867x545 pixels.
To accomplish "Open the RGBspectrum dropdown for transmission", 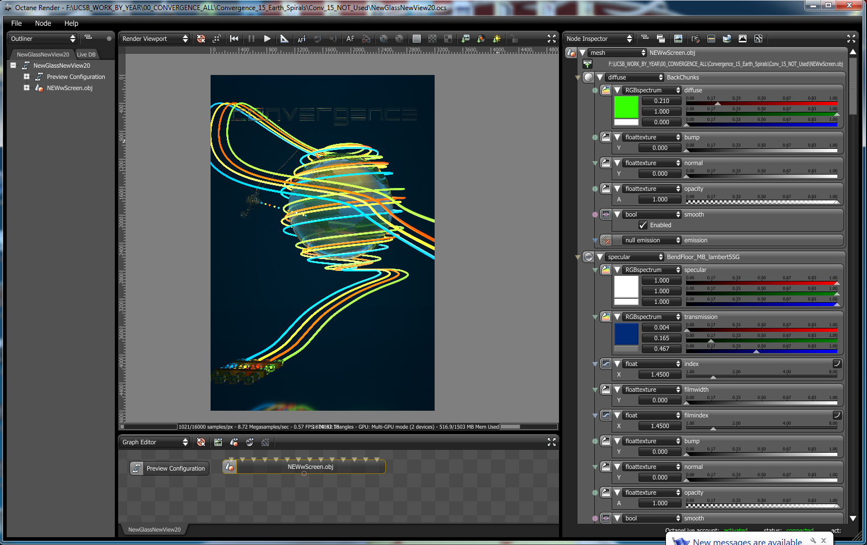I will 652,317.
